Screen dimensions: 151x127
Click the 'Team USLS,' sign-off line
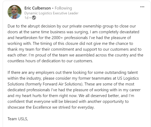coord(18,119)
